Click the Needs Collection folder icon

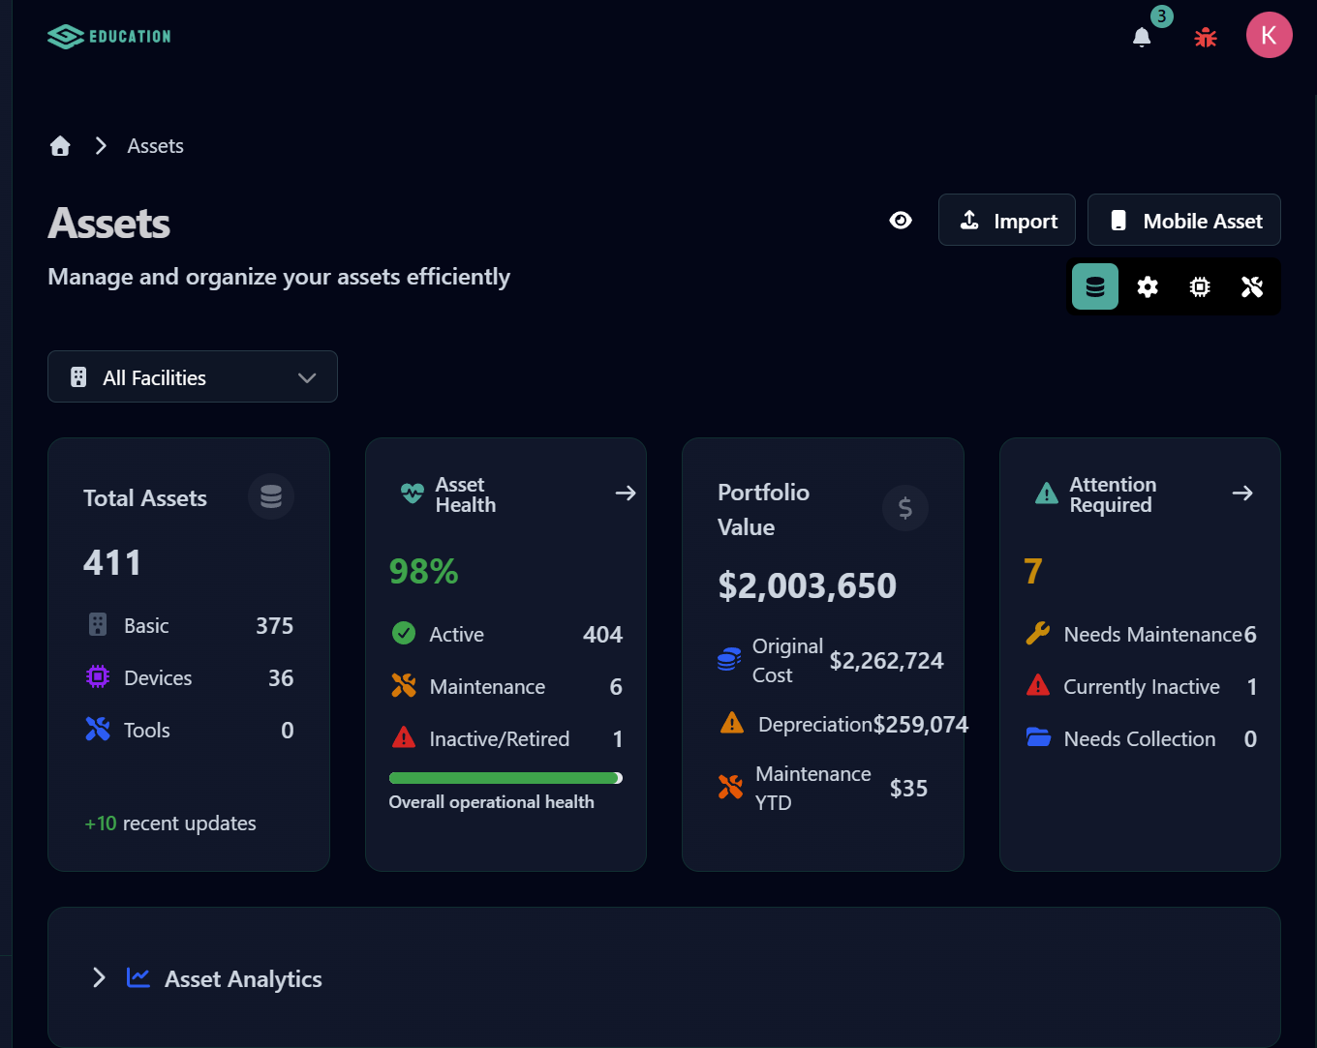(x=1038, y=738)
